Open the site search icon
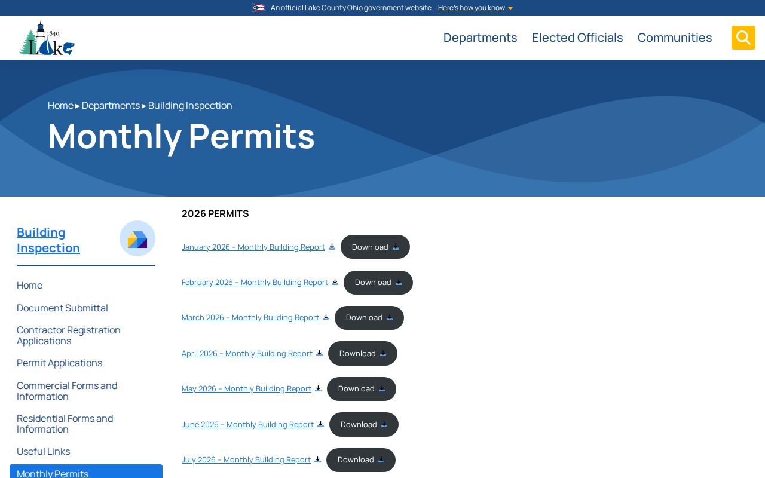Viewport: 765px width, 478px height. pyautogui.click(x=743, y=38)
